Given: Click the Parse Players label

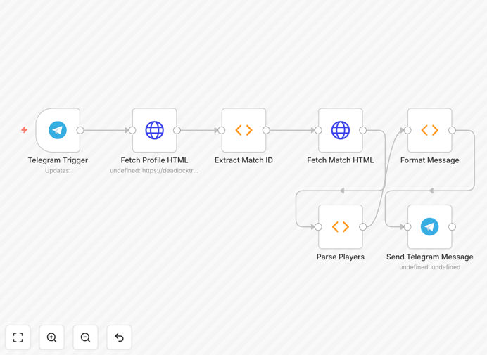Looking at the screenshot, I should [x=341, y=257].
